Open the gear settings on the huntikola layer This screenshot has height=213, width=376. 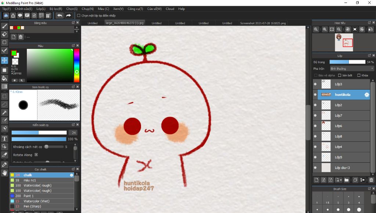366,94
